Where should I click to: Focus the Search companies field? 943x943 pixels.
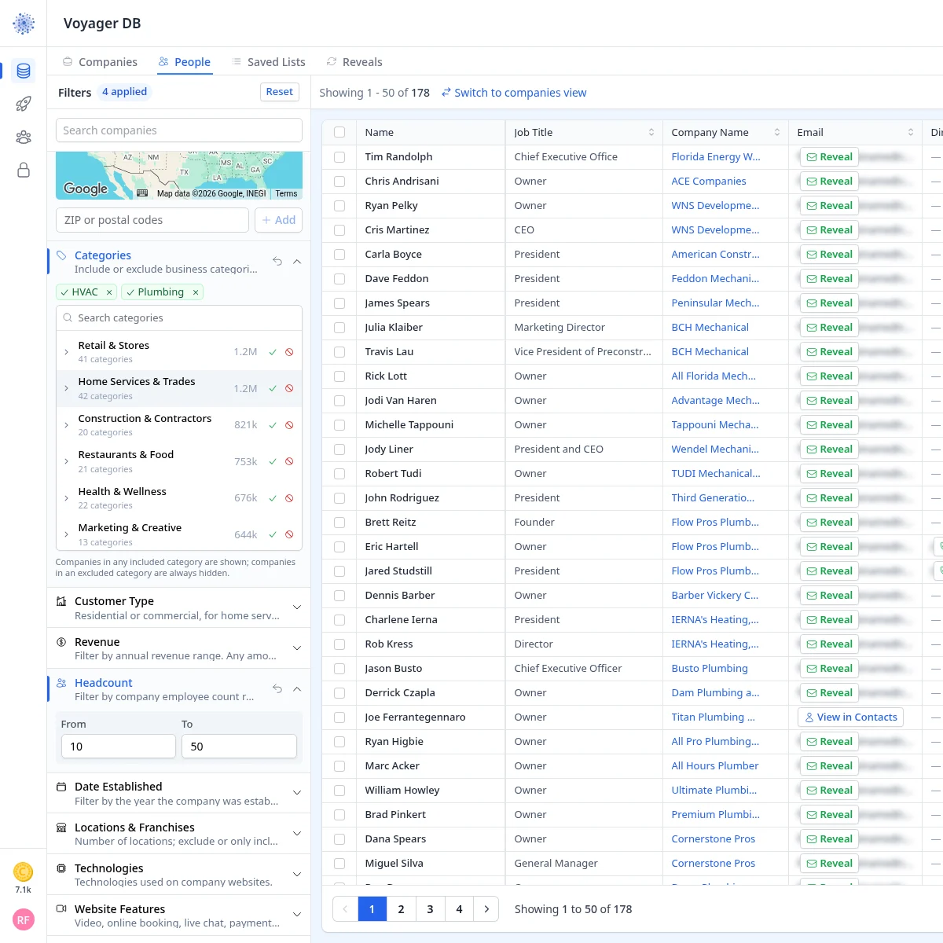(179, 130)
